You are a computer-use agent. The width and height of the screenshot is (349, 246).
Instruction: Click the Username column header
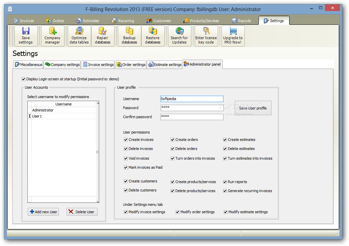pyautogui.click(x=64, y=104)
